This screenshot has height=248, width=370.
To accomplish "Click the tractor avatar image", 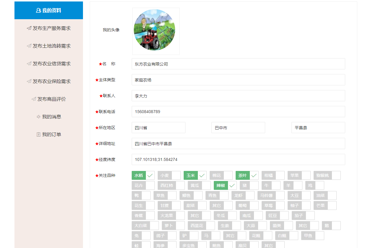I will 154,30.
